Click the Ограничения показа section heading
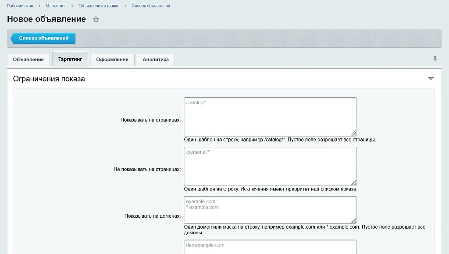 click(49, 79)
